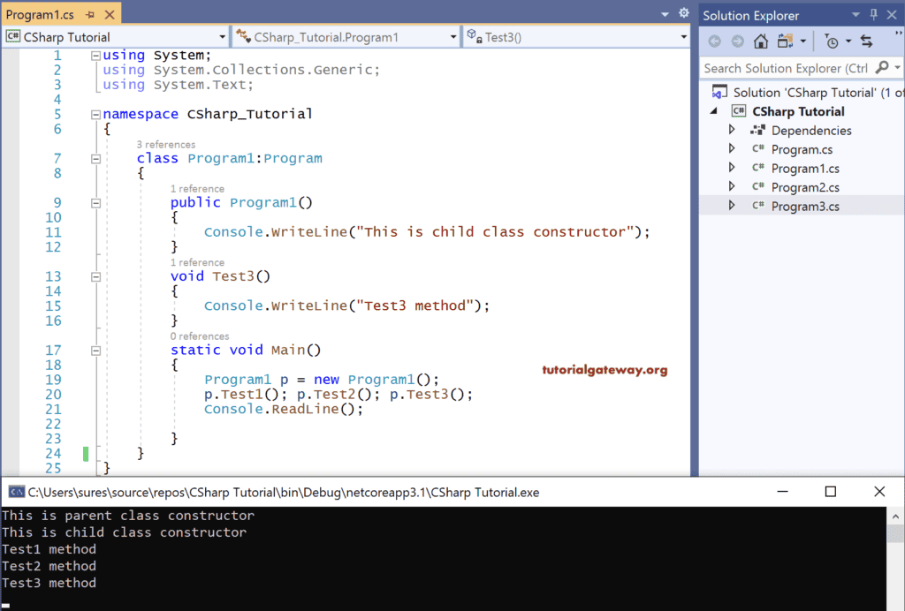Click the C# icon beside Program2.cs
The height and width of the screenshot is (611, 905).
757,186
